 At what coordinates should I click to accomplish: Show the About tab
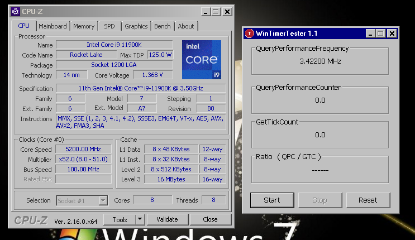(x=186, y=26)
